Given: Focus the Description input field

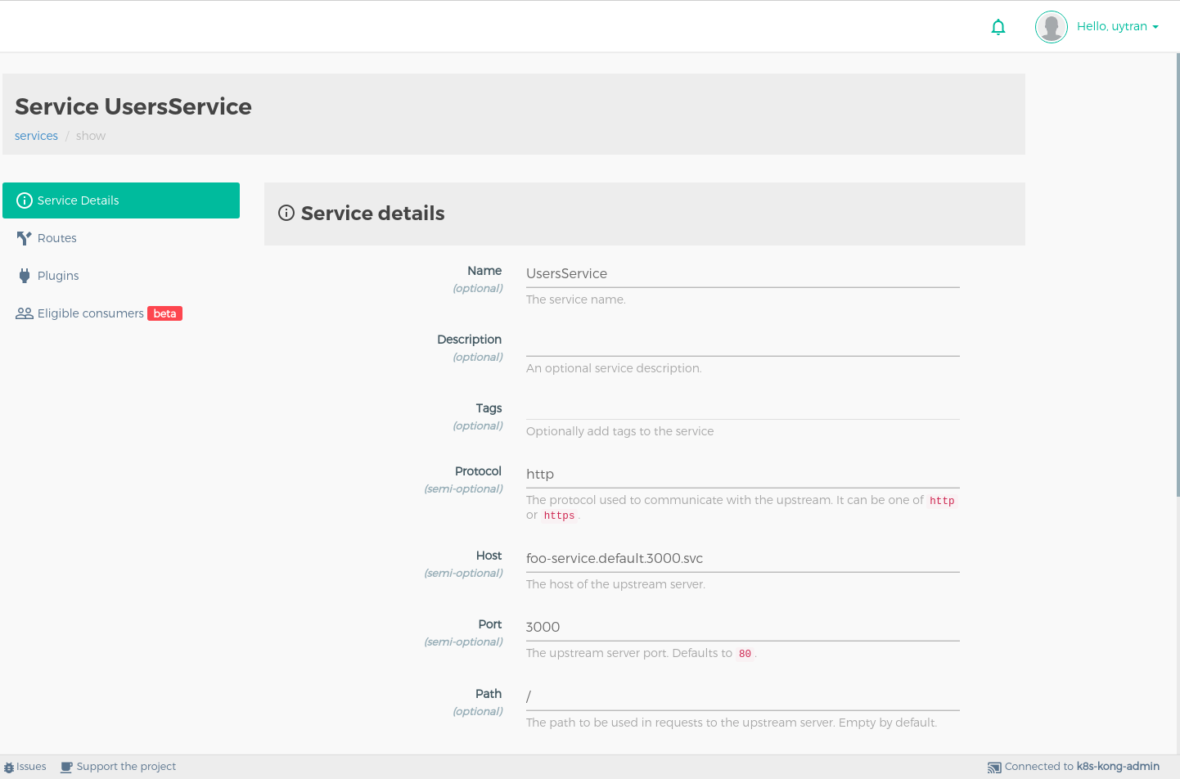Looking at the screenshot, I should (742, 342).
